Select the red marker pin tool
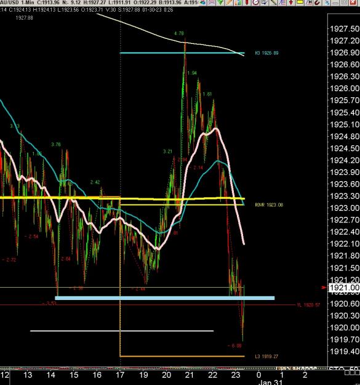Viewport: 360px width, 385px height. (x=247, y=2)
